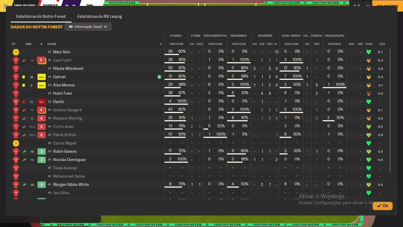Viewport: 403px width, 227px height.
Task: Click Raheem Sterling rating 6.9
Action: click(x=380, y=118)
